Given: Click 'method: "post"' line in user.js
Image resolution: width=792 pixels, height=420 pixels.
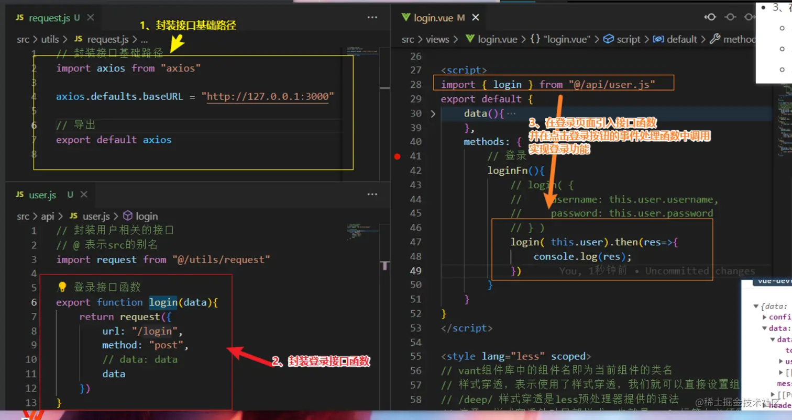Looking at the screenshot, I should [146, 346].
